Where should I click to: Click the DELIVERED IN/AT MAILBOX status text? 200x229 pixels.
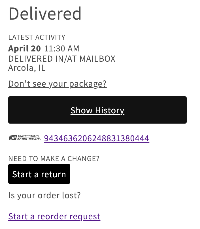click(62, 59)
